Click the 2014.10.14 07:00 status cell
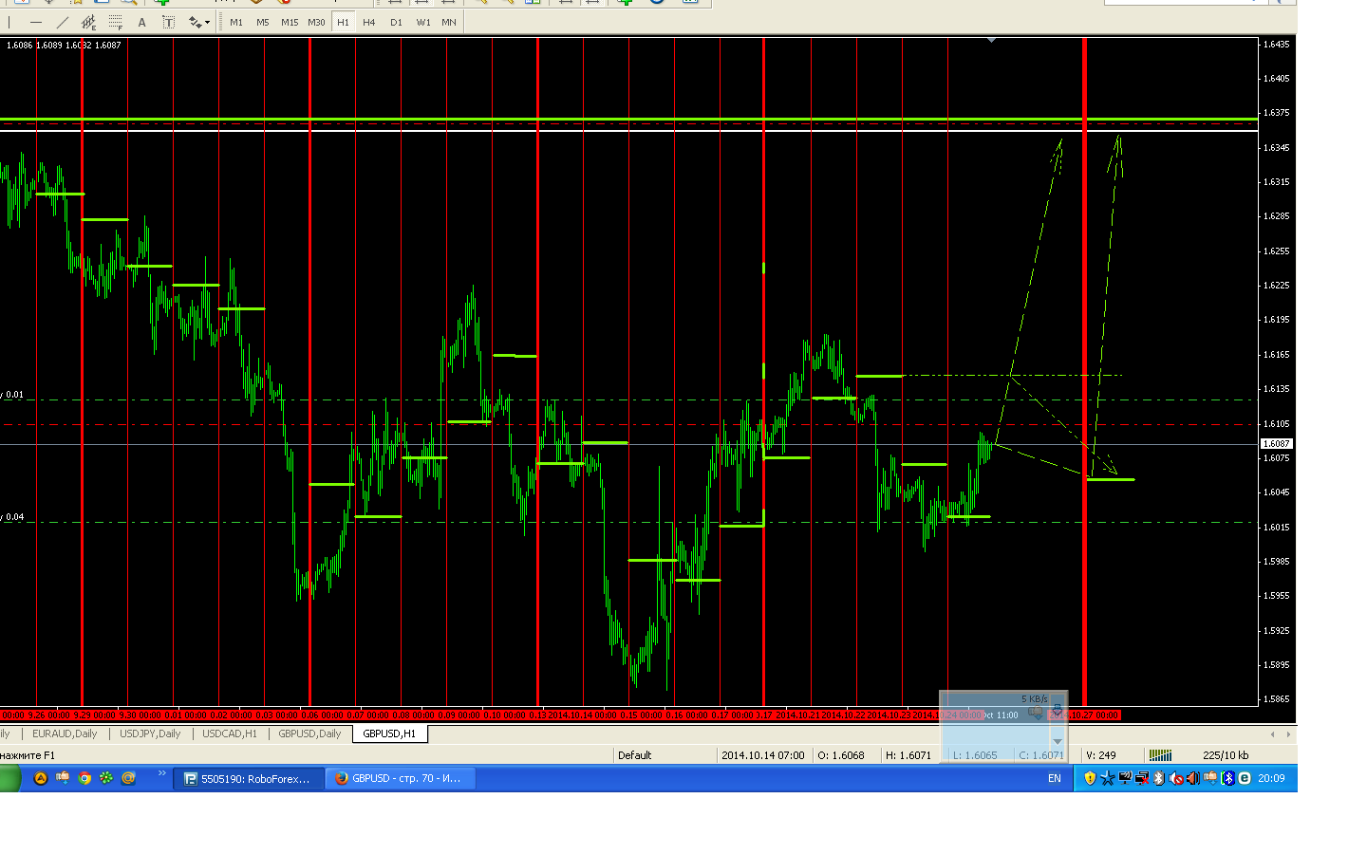 coord(762,755)
